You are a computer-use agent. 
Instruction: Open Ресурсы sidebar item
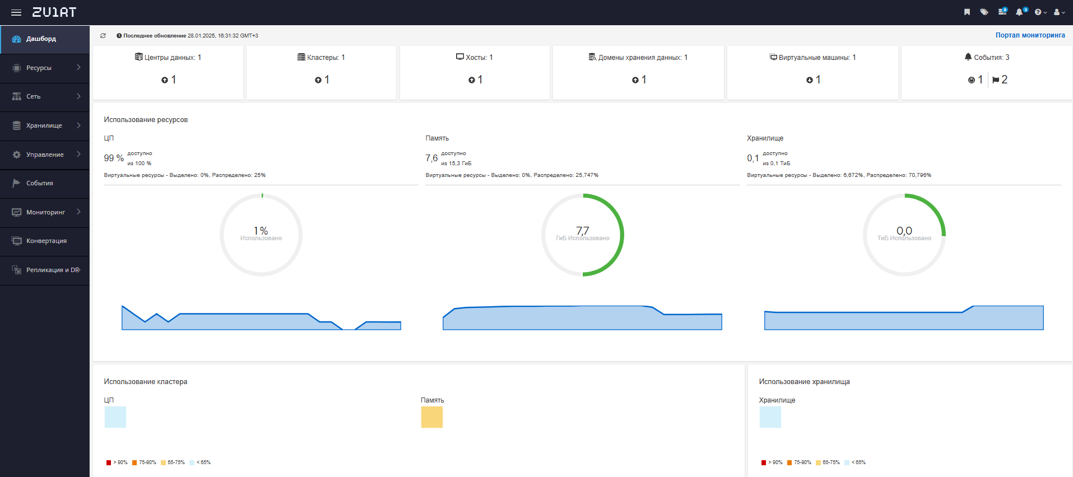point(45,68)
